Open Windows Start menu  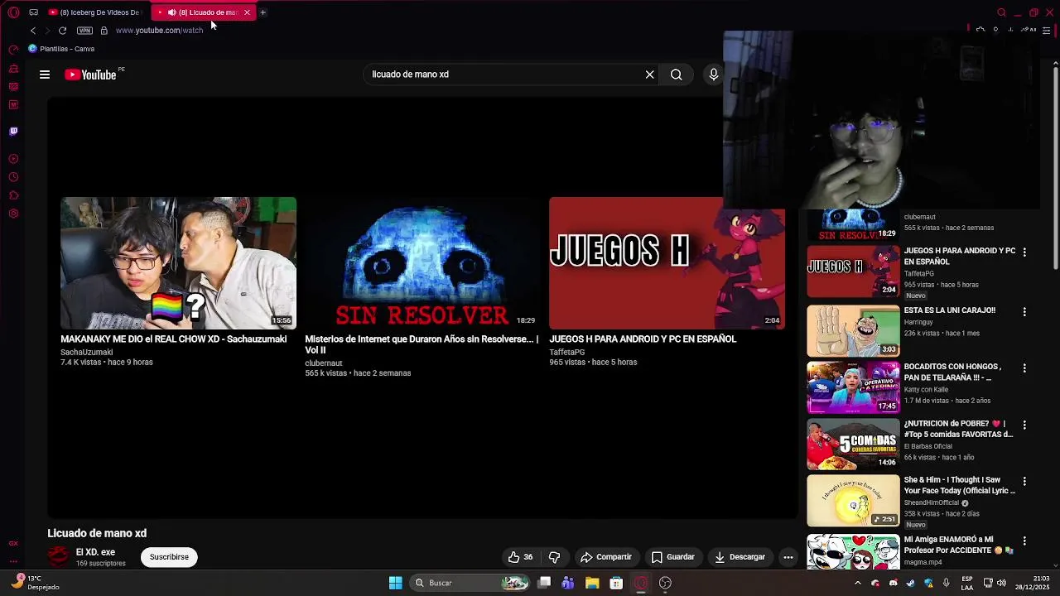(396, 583)
